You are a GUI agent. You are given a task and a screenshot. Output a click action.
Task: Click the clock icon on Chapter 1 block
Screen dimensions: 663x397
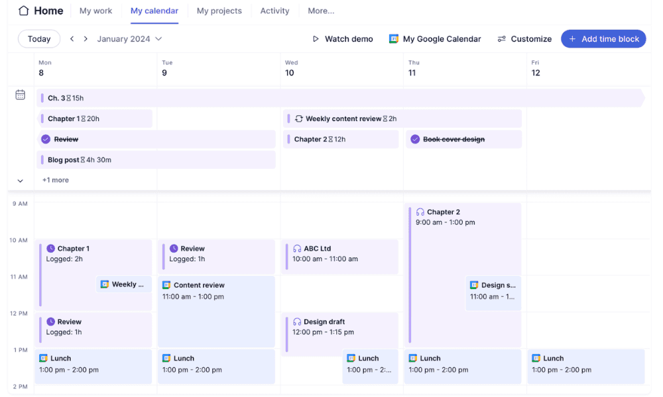click(50, 249)
